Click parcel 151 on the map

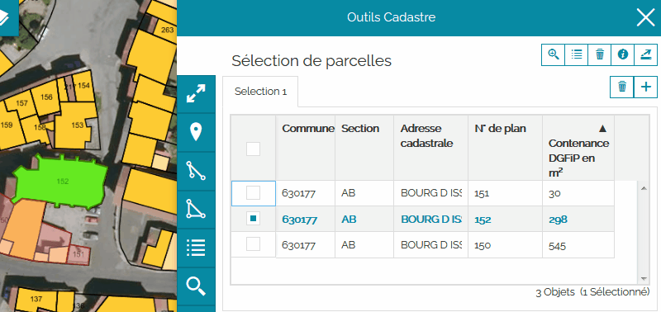(x=78, y=254)
